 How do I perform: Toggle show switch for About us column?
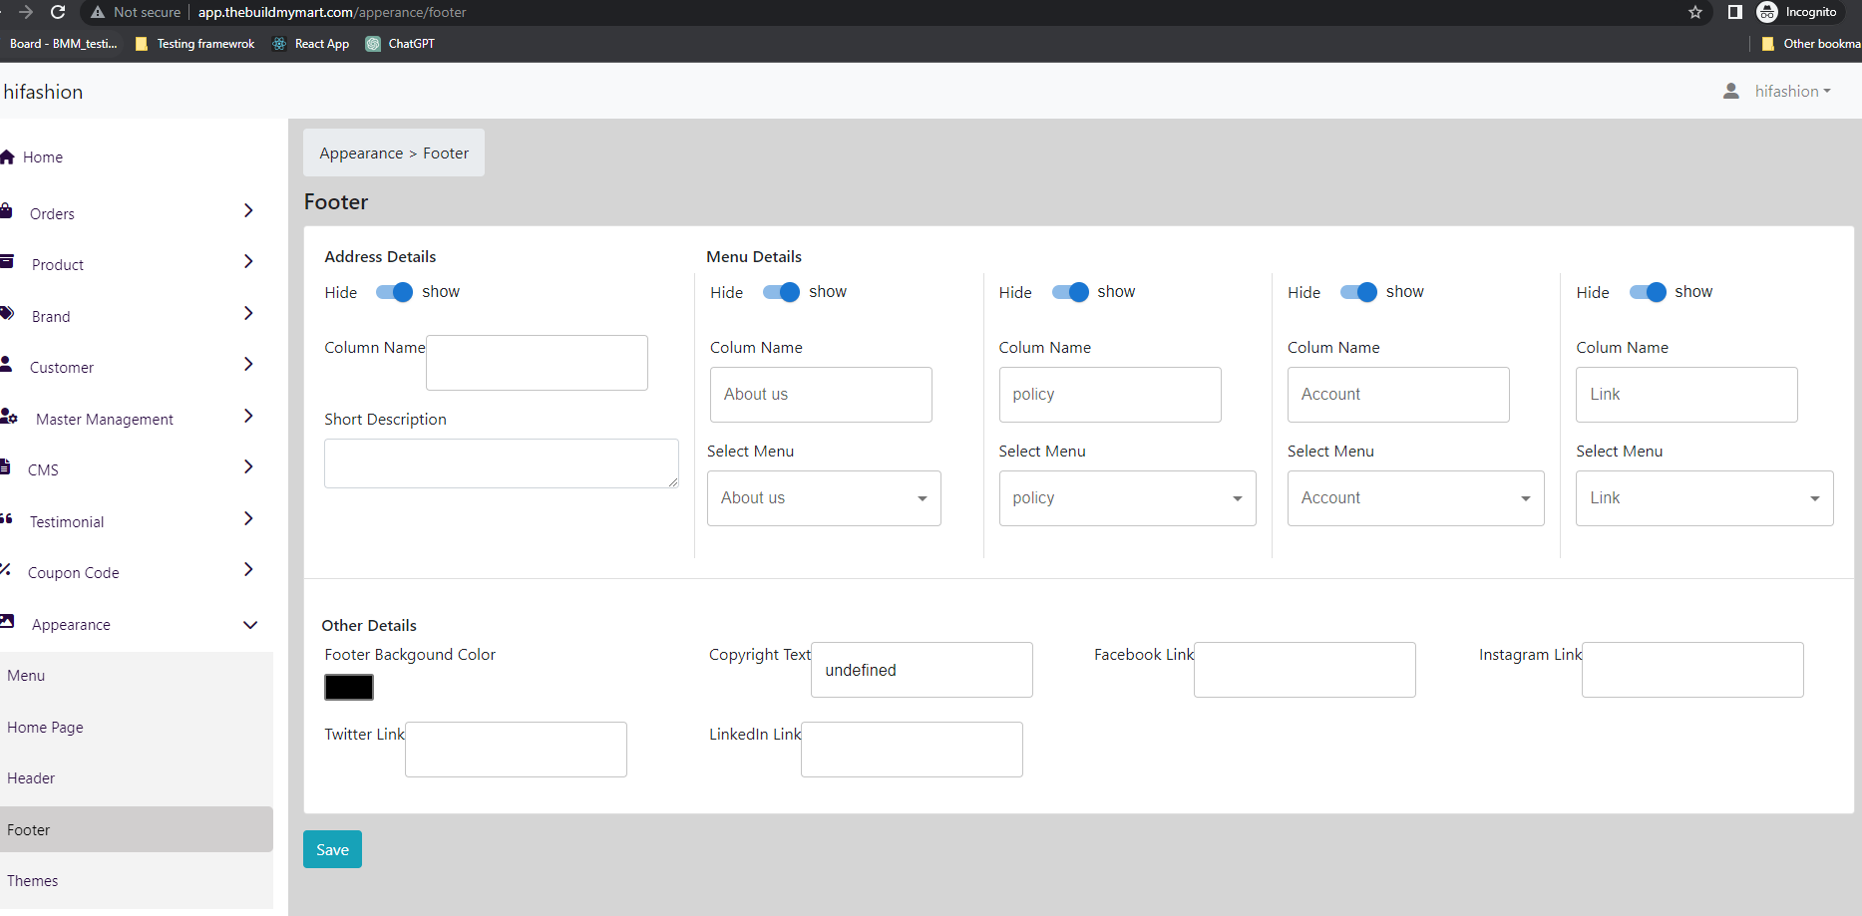(781, 292)
